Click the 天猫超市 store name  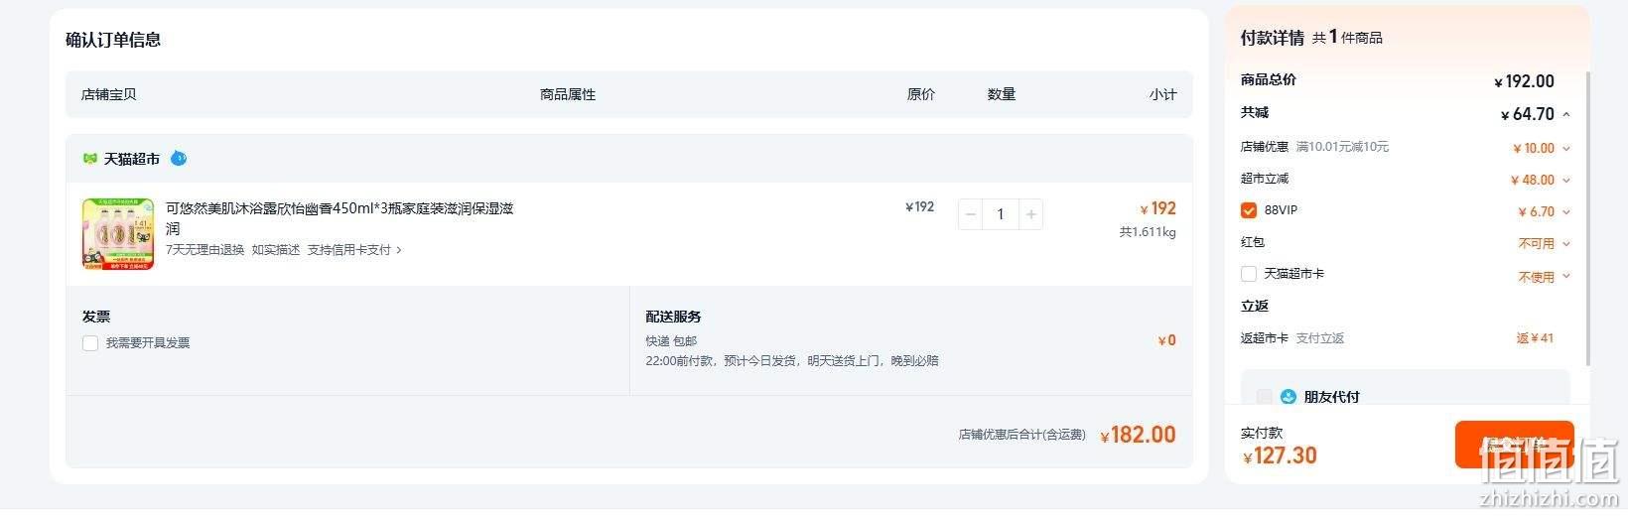pos(131,159)
